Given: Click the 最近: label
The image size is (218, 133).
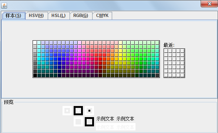Looking at the screenshot, I should pos(169,45).
